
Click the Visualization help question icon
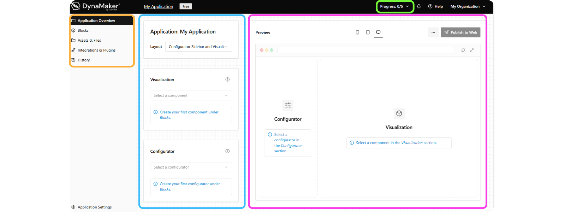(227, 79)
